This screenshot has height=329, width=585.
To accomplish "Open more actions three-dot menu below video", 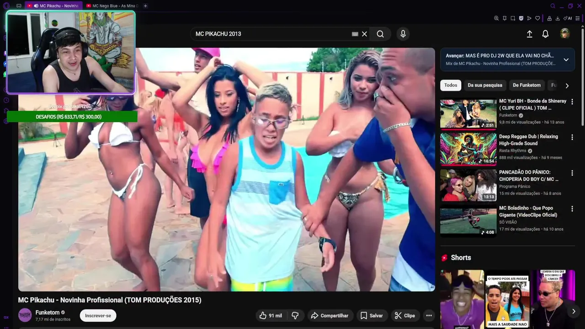I will (429, 316).
